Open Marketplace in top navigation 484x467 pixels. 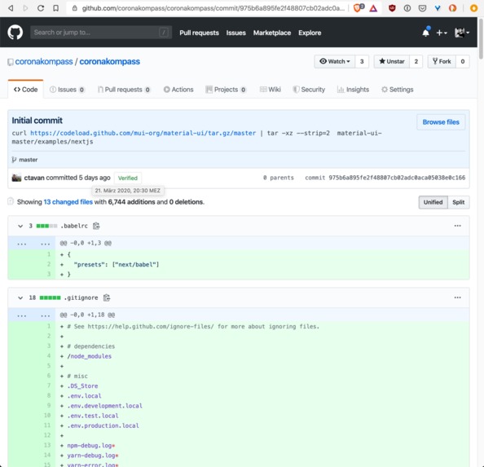click(x=272, y=33)
